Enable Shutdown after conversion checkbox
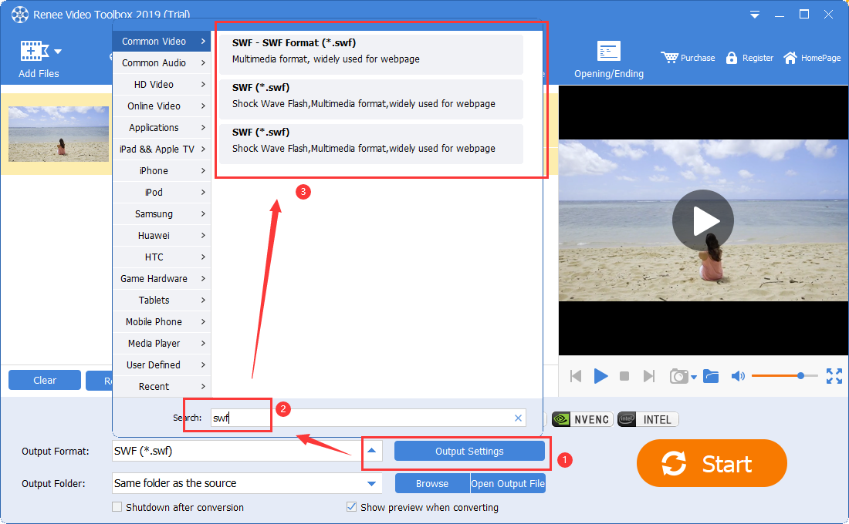The height and width of the screenshot is (524, 849). pos(117,507)
